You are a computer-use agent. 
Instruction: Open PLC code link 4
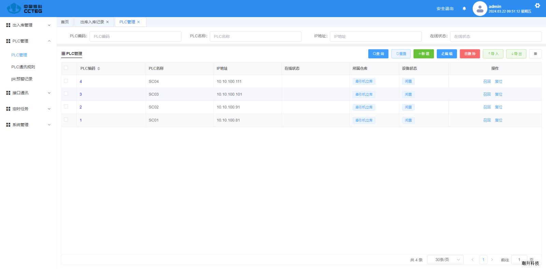coord(81,82)
